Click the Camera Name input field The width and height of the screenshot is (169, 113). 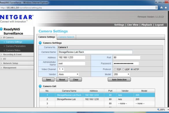click(x=95, y=52)
